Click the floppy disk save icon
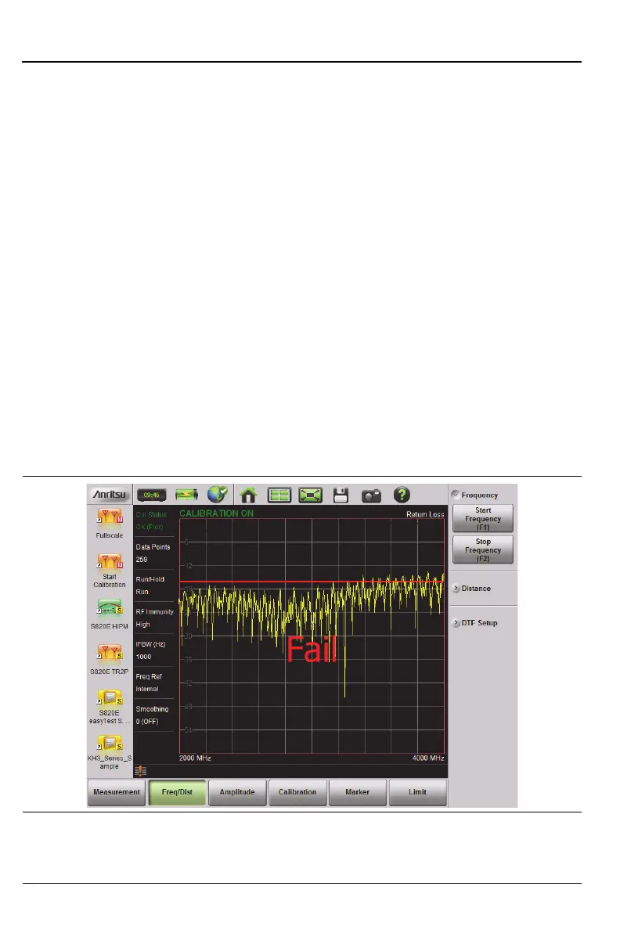 pyautogui.click(x=341, y=495)
